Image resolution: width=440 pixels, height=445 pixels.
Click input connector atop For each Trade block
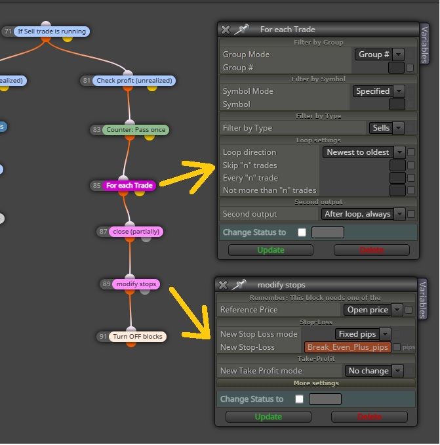123,179
